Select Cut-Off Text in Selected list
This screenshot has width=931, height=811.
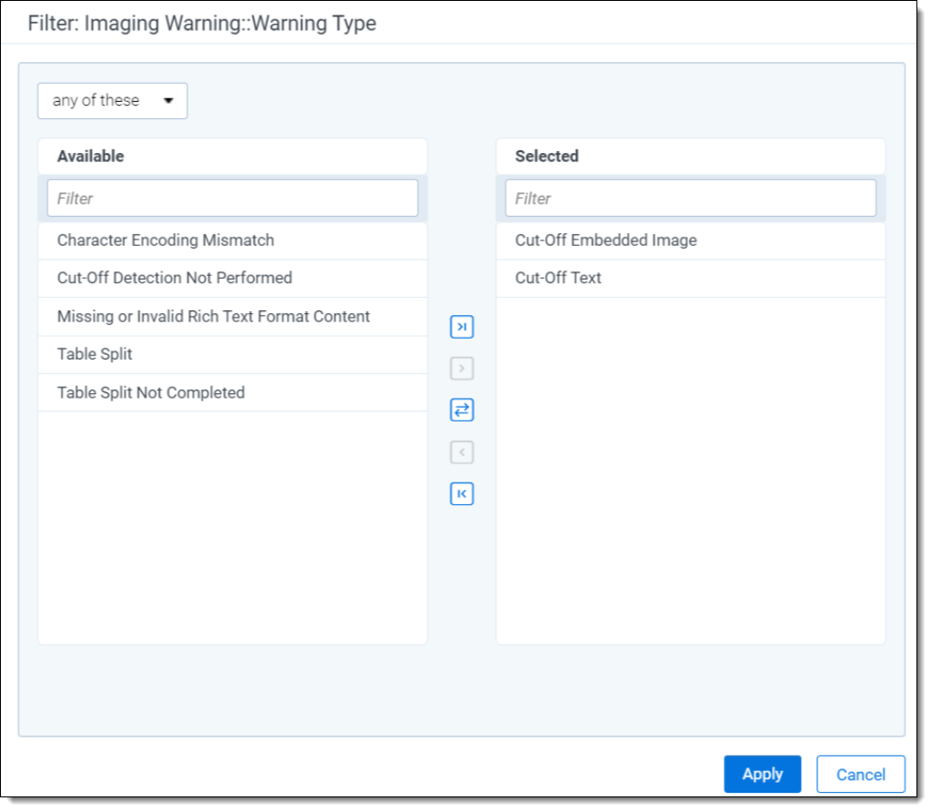pos(558,279)
